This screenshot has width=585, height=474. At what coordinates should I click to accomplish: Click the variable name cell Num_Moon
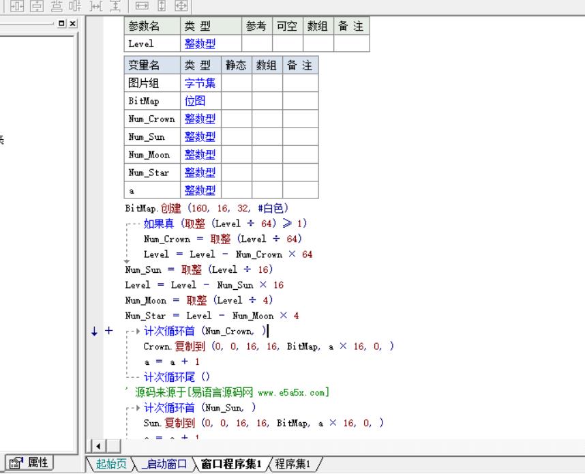click(x=152, y=154)
